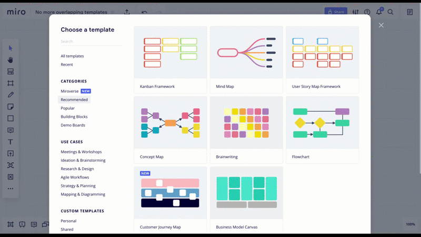Select the frame tool in left toolbar

tap(11, 83)
